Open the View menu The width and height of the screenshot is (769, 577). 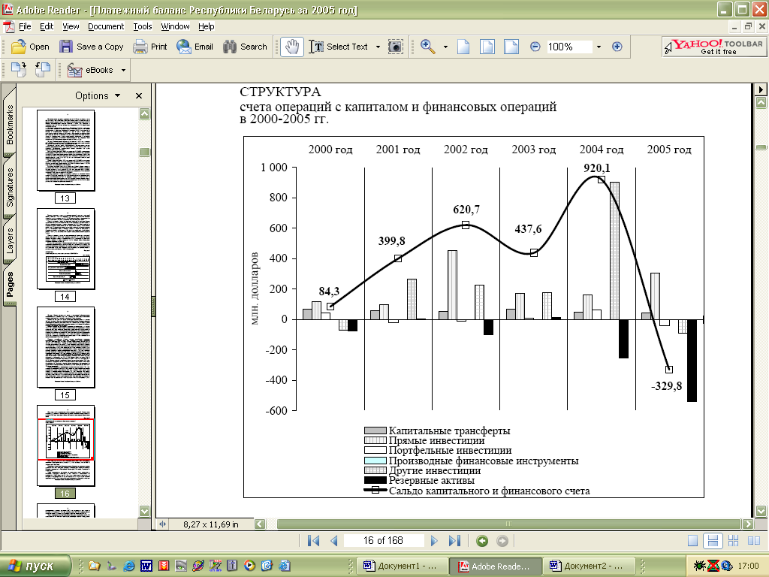point(71,26)
